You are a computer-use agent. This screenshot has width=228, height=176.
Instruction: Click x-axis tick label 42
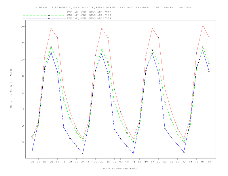[121, 162]
